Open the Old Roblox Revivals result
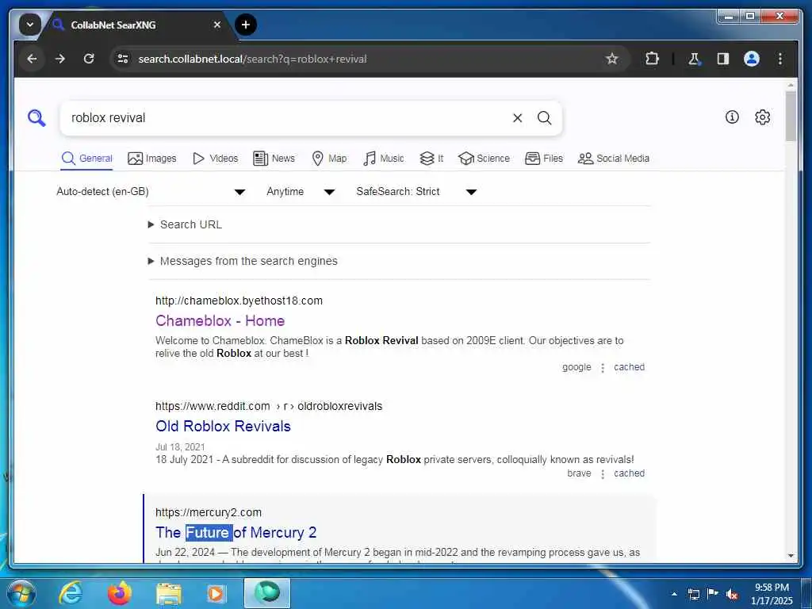Screen dimensions: 812x609 (x=223, y=426)
